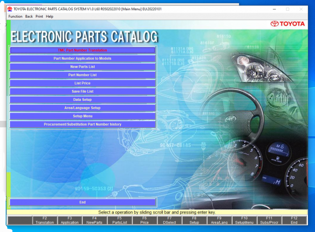Screen dimensions: 315x232
Task: Click the blank first function key slot
Action: [x=20, y=220]
